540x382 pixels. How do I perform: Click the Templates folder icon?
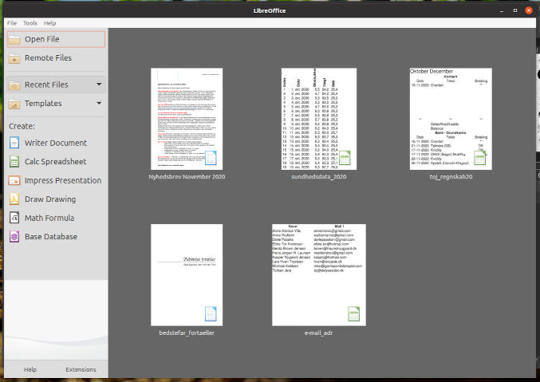point(14,104)
